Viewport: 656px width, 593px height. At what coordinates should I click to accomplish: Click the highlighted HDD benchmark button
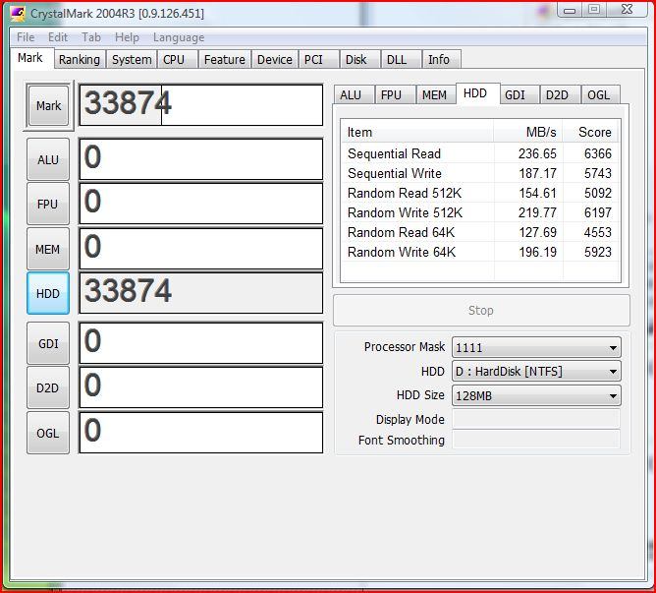pyautogui.click(x=48, y=293)
